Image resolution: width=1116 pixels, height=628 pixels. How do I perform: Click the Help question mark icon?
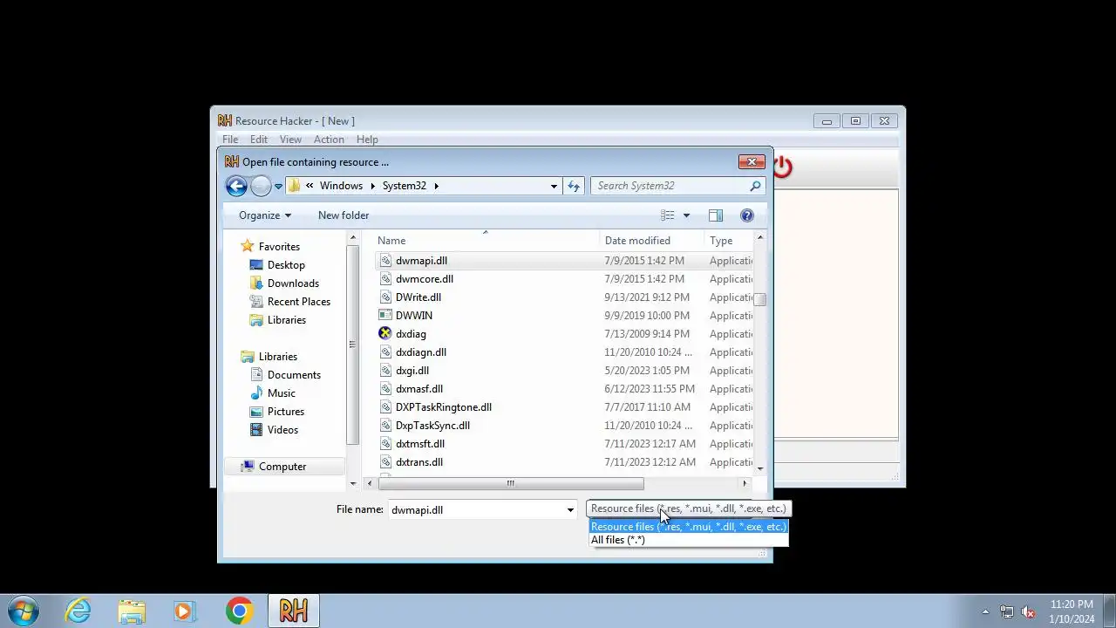[747, 215]
